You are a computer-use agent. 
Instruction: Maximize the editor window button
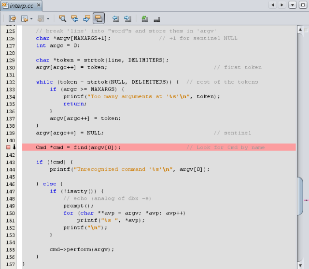pos(303,5)
